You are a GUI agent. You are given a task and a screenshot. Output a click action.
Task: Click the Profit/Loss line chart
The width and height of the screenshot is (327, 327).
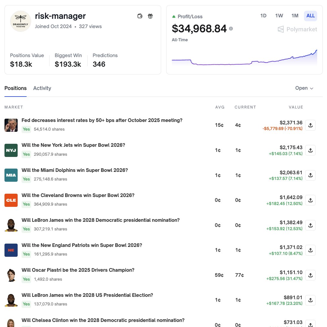click(245, 58)
